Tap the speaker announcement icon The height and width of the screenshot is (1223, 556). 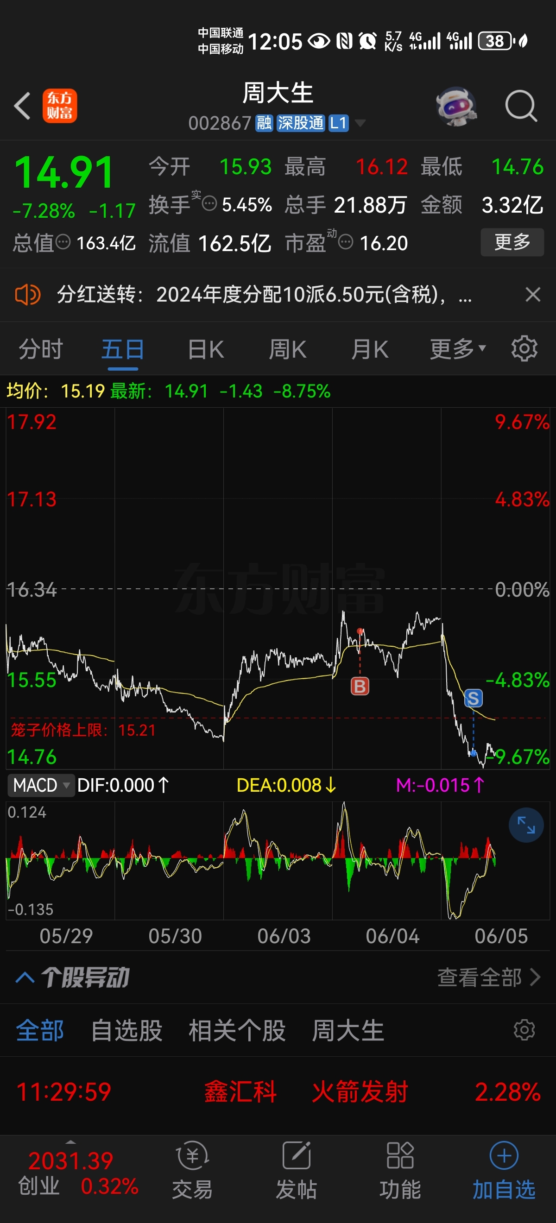(27, 294)
